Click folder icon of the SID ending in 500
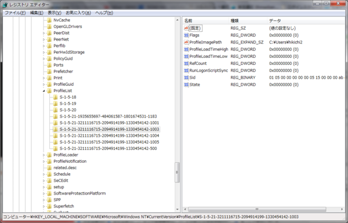This screenshot has width=348, height=223. tap(55, 149)
